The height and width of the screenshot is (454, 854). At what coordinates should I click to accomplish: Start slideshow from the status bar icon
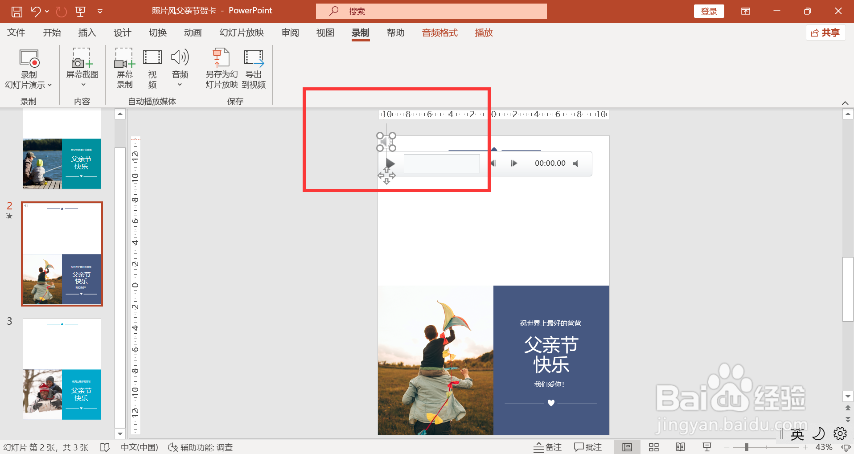(x=707, y=447)
